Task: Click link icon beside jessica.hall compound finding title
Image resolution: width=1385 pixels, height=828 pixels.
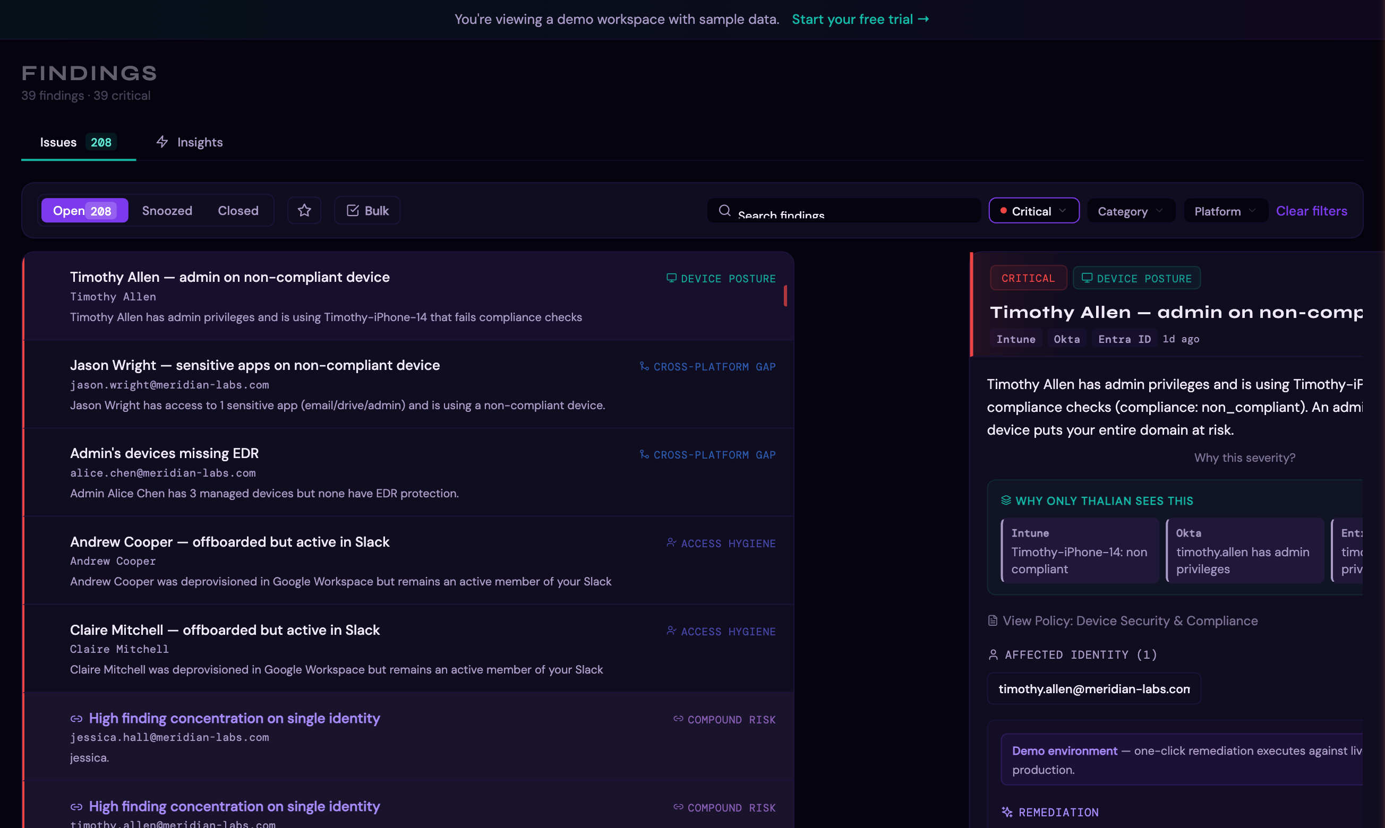Action: coord(76,719)
